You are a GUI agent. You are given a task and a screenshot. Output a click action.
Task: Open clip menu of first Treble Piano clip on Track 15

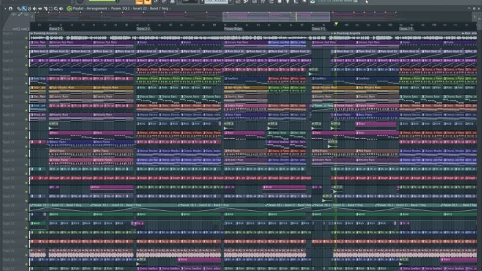(x=51, y=160)
